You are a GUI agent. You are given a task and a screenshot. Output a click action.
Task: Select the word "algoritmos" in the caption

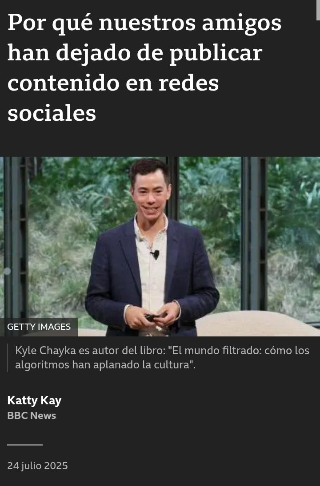click(42, 364)
